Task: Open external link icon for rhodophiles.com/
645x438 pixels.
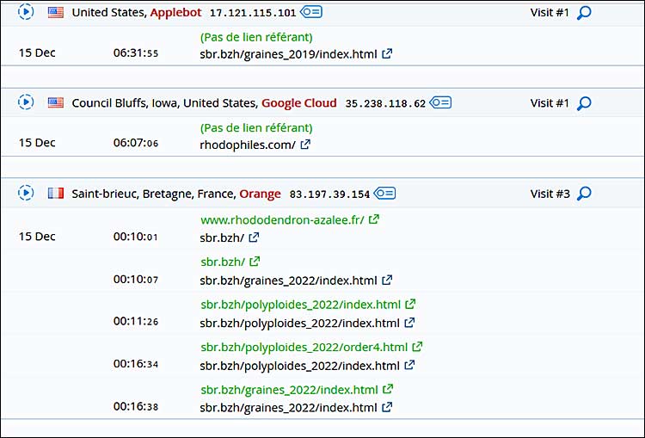Action: (x=305, y=145)
